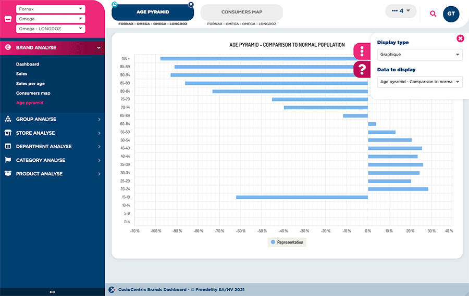Viewport: 469px width, 296px height.
Task: Click refresh icon on Age Pyramid tab
Action: click(115, 4)
